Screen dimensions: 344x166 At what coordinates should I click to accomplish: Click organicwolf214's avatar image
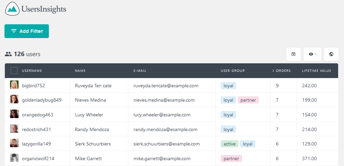coord(14,158)
